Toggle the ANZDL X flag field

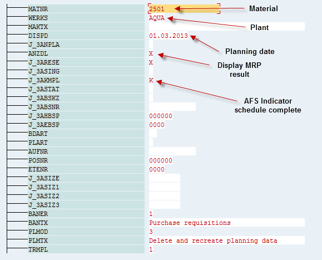(x=151, y=53)
